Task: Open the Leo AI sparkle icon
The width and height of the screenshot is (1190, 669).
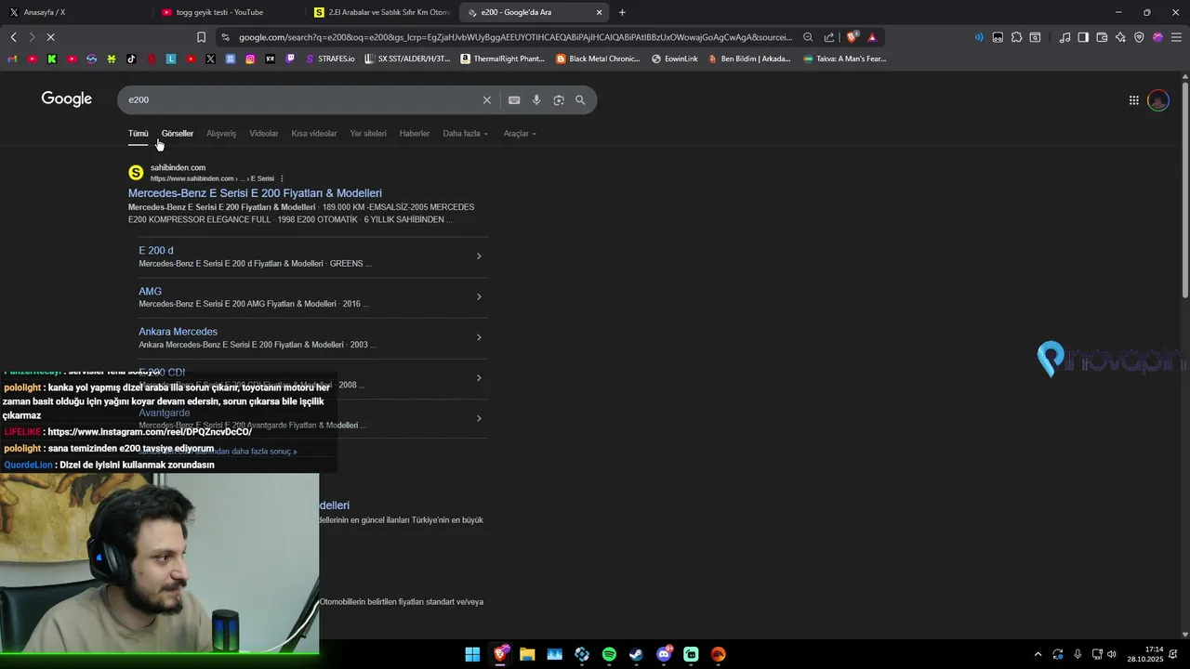Action: [x=1120, y=37]
